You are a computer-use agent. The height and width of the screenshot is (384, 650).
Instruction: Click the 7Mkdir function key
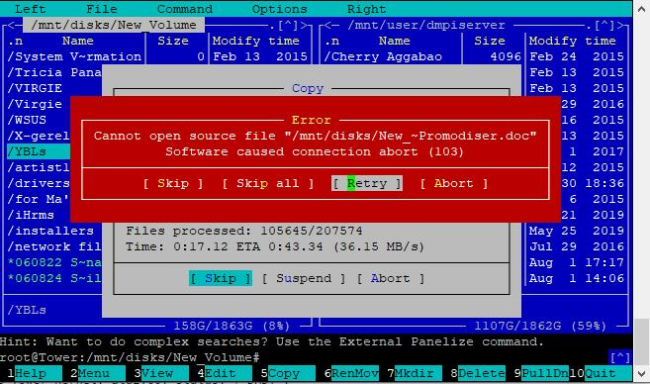point(415,373)
